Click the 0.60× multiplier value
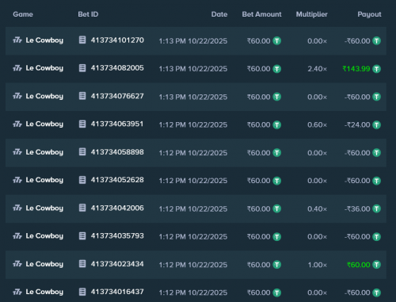The height and width of the screenshot is (302, 396). tap(317, 124)
